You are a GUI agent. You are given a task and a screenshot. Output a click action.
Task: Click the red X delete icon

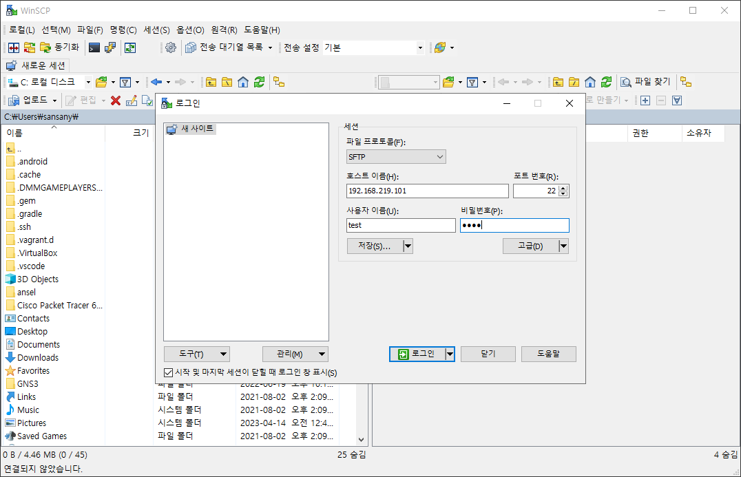(x=116, y=100)
